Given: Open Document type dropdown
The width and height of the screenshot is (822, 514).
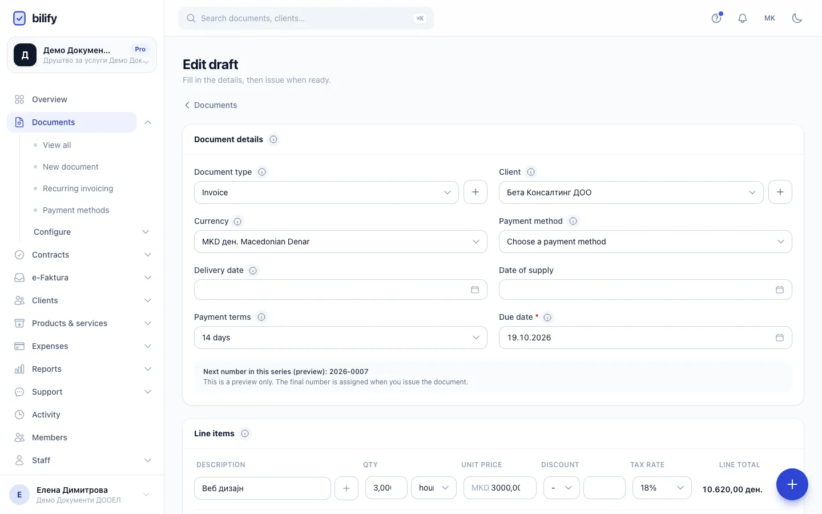Looking at the screenshot, I should (327, 192).
